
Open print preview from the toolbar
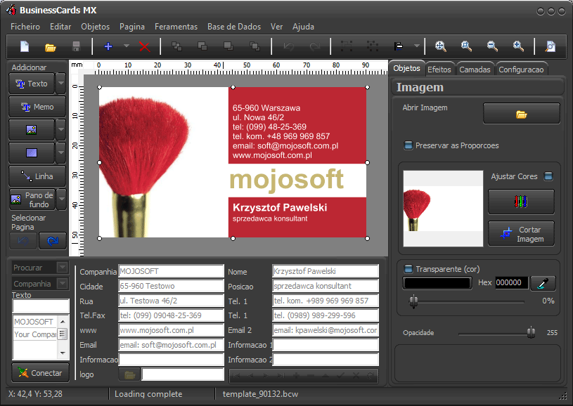click(x=551, y=46)
